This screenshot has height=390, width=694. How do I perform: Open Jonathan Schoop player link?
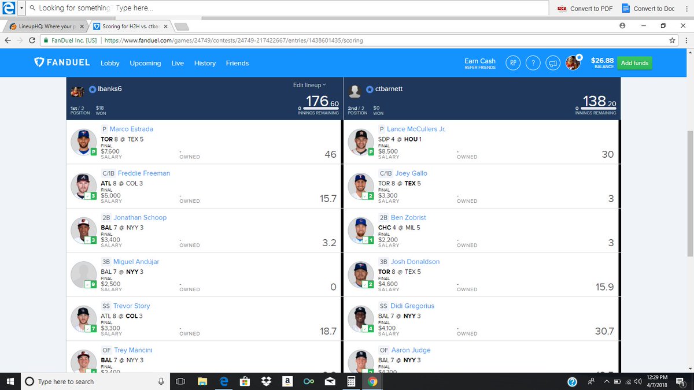pyautogui.click(x=140, y=217)
